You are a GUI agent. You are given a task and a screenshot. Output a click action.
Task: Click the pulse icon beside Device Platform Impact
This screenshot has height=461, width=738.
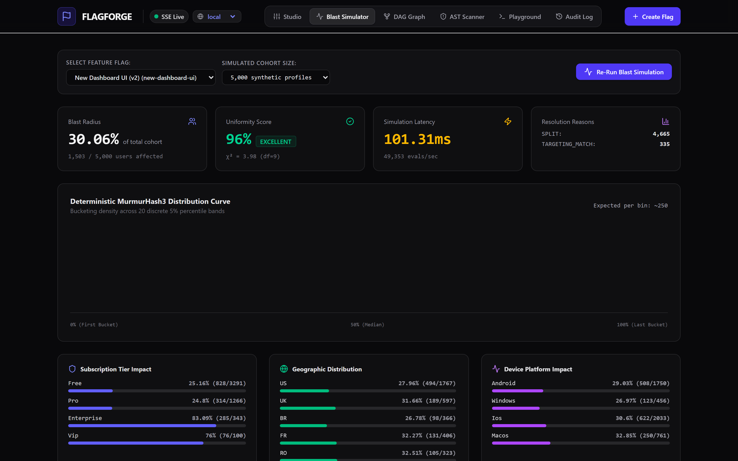(496, 369)
